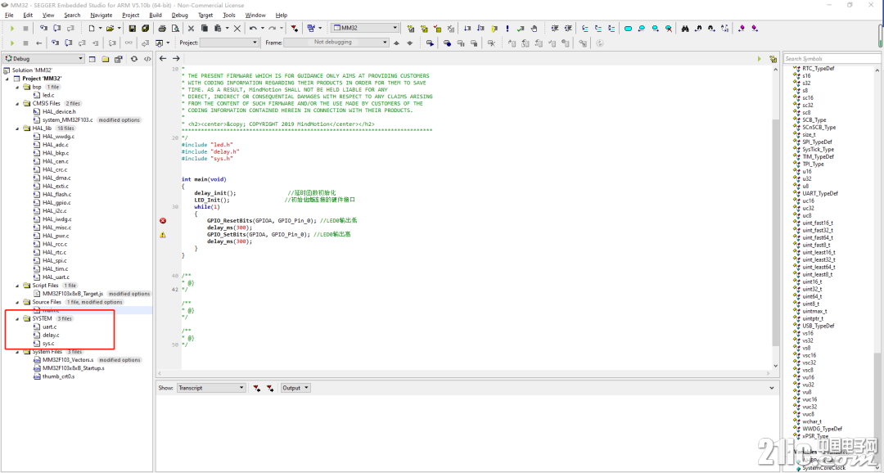Open a file with the folder icon
884x473 pixels.
[110, 28]
